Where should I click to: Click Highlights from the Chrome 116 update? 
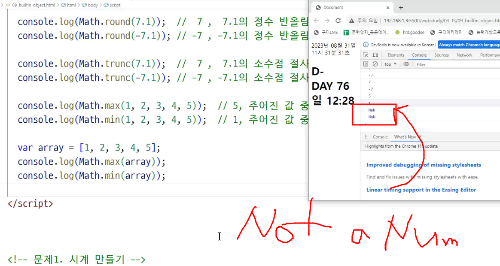401,146
